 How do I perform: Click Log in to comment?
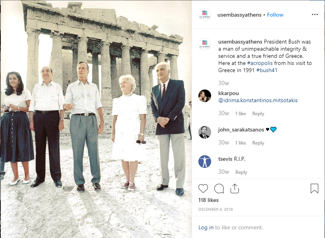point(206,227)
